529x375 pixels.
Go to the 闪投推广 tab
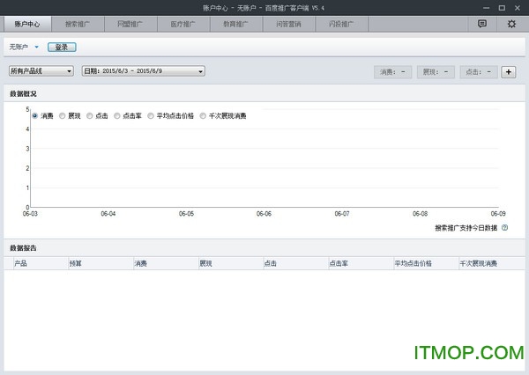[x=343, y=25]
